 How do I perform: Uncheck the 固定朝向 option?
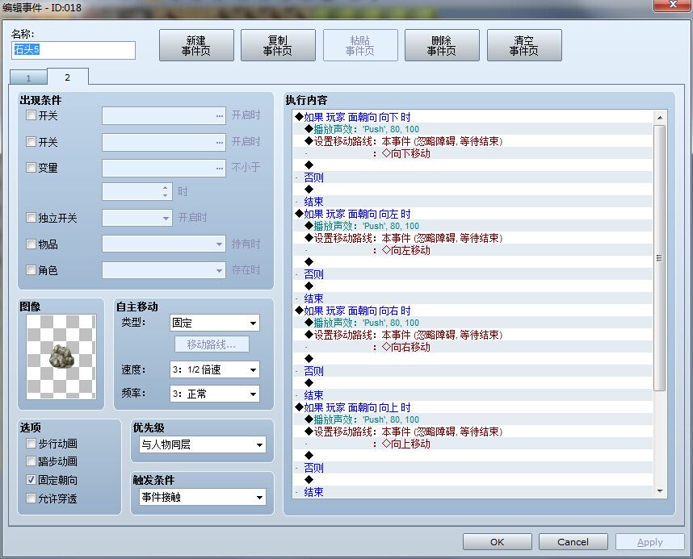pyautogui.click(x=31, y=479)
